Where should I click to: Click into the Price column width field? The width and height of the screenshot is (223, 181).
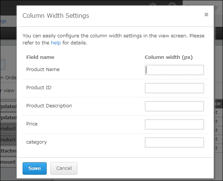(174, 124)
